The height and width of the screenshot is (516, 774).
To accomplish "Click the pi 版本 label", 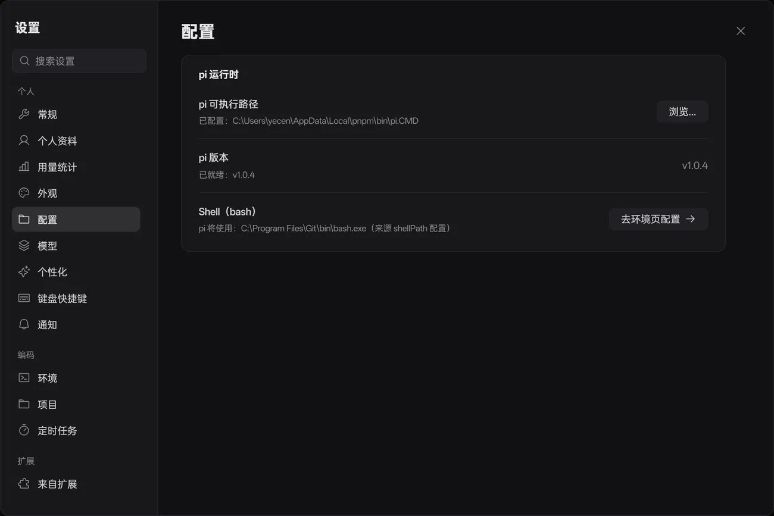I will pyautogui.click(x=214, y=158).
